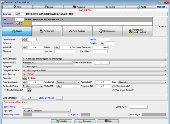Open the Tipo de Salário dropdown
The image size is (170, 124).
tap(47, 63)
